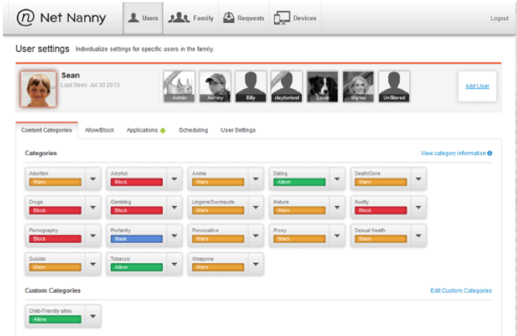Click the Custom Categories heading text
The height and width of the screenshot is (336, 517).
coord(53,291)
